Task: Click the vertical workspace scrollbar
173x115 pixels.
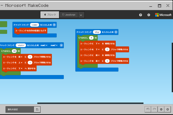Action: pyautogui.click(x=172, y=67)
